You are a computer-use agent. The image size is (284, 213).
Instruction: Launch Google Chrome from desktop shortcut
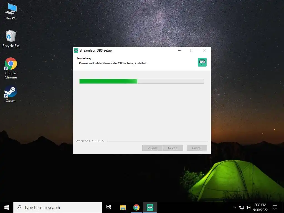point(11,68)
